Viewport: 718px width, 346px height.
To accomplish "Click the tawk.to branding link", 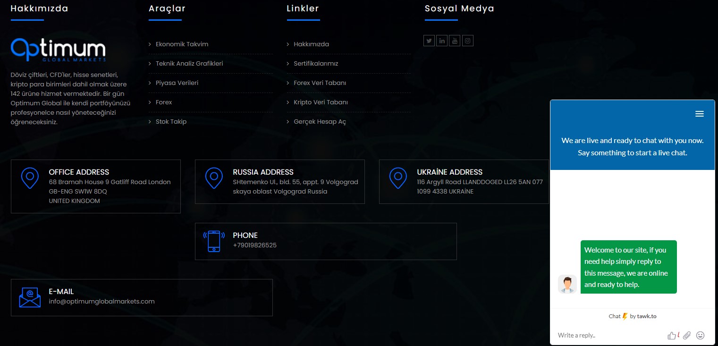I will 633,316.
